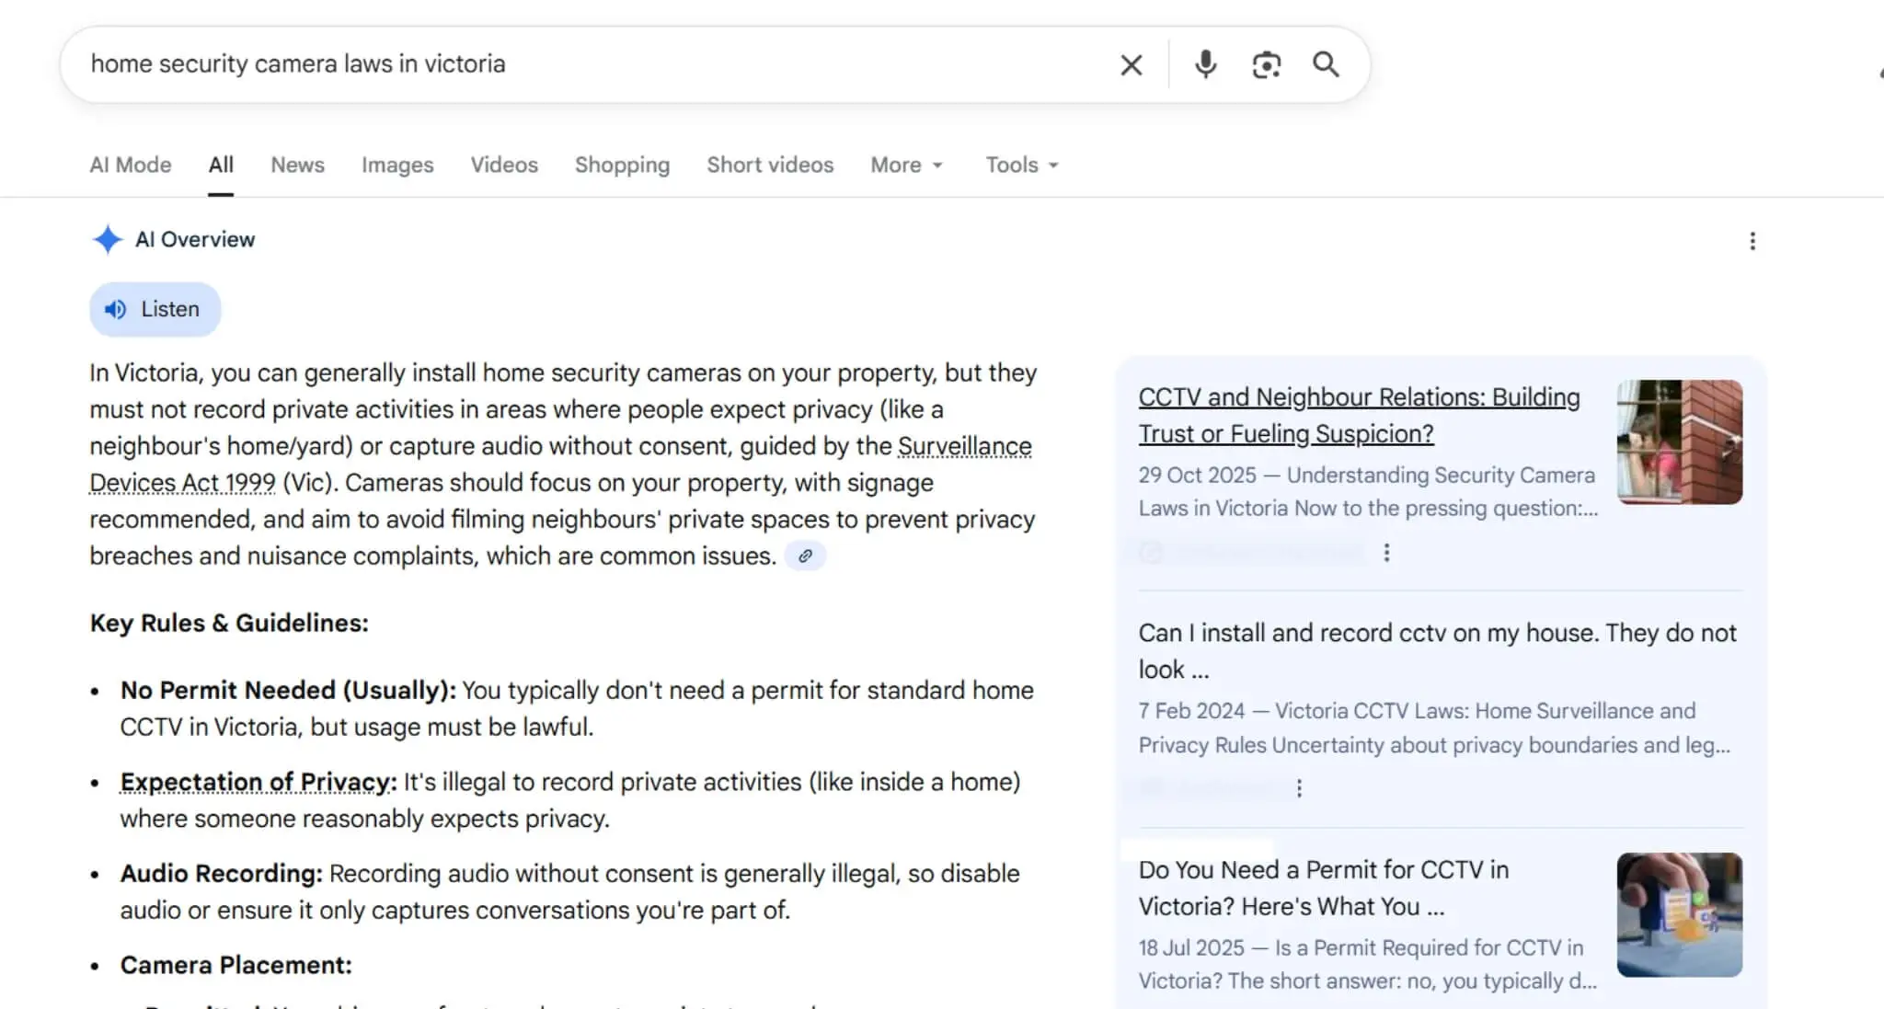Open Google Lens image search
This screenshot has width=1884, height=1009.
tap(1266, 64)
